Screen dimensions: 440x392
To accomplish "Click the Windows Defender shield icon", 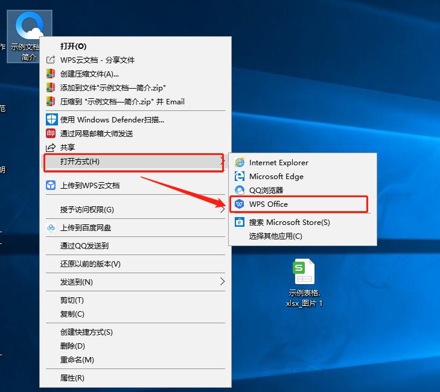I will click(x=52, y=120).
